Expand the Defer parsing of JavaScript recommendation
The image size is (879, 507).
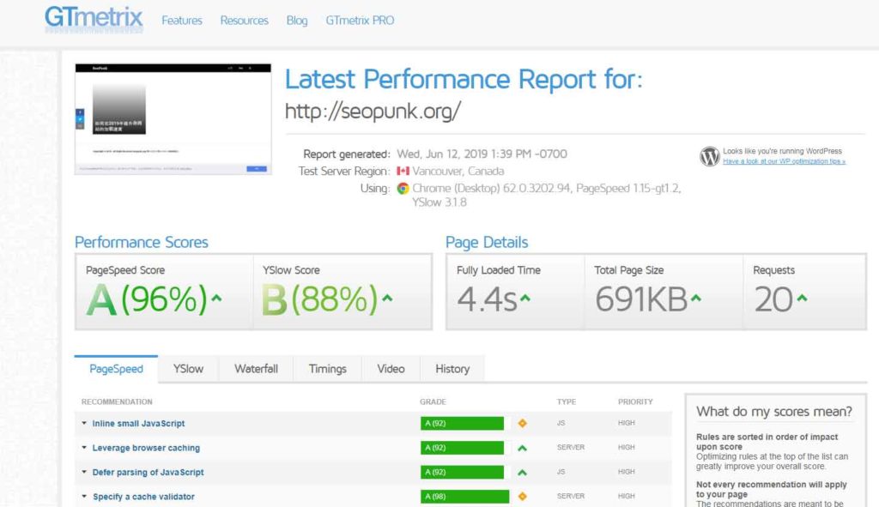point(148,472)
